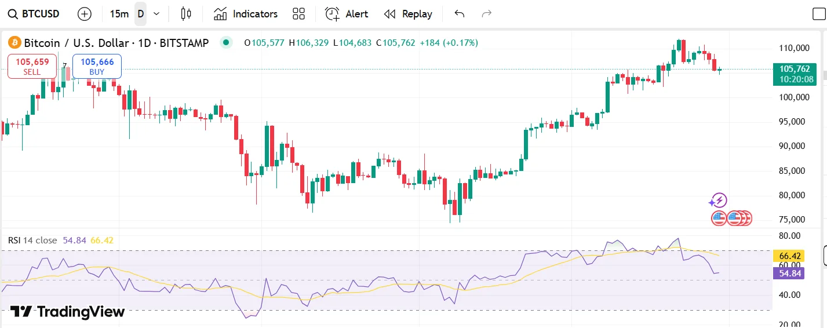Click the purple lightning idea icon

pos(719,201)
